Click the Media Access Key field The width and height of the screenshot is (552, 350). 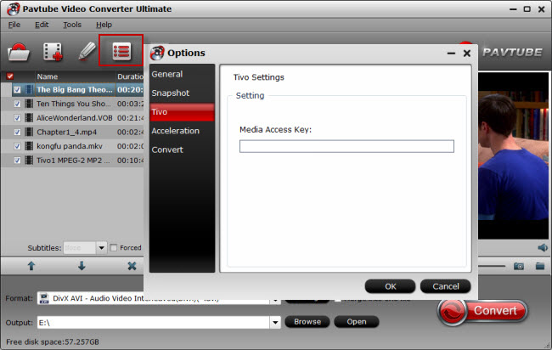pos(346,146)
